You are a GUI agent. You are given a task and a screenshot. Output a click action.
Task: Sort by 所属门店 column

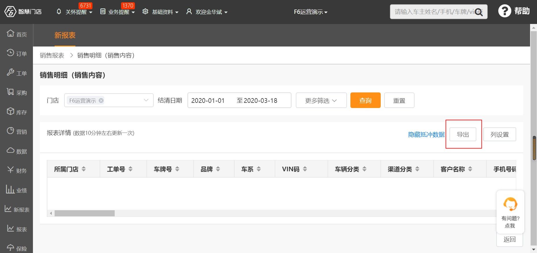tap(83, 169)
